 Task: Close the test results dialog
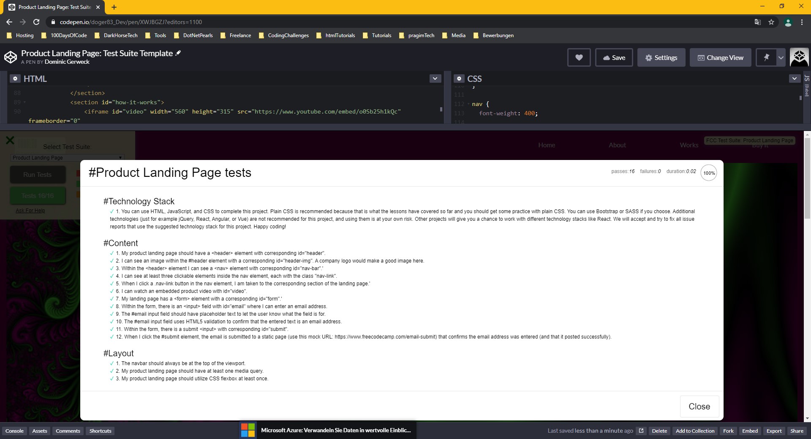[x=699, y=406]
